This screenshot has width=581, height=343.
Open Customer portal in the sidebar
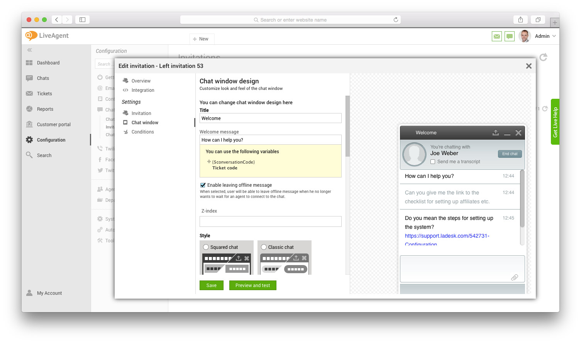point(53,125)
